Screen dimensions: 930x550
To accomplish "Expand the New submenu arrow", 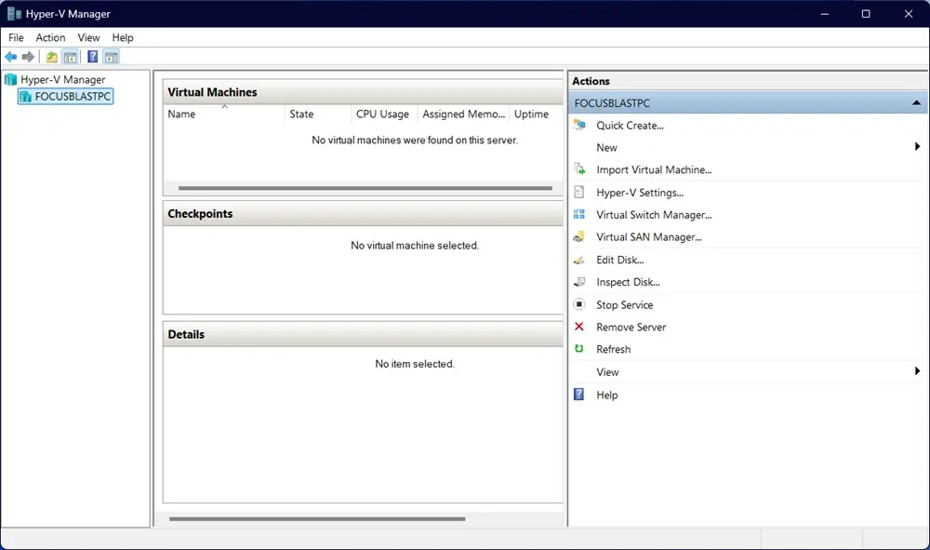I will 917,147.
